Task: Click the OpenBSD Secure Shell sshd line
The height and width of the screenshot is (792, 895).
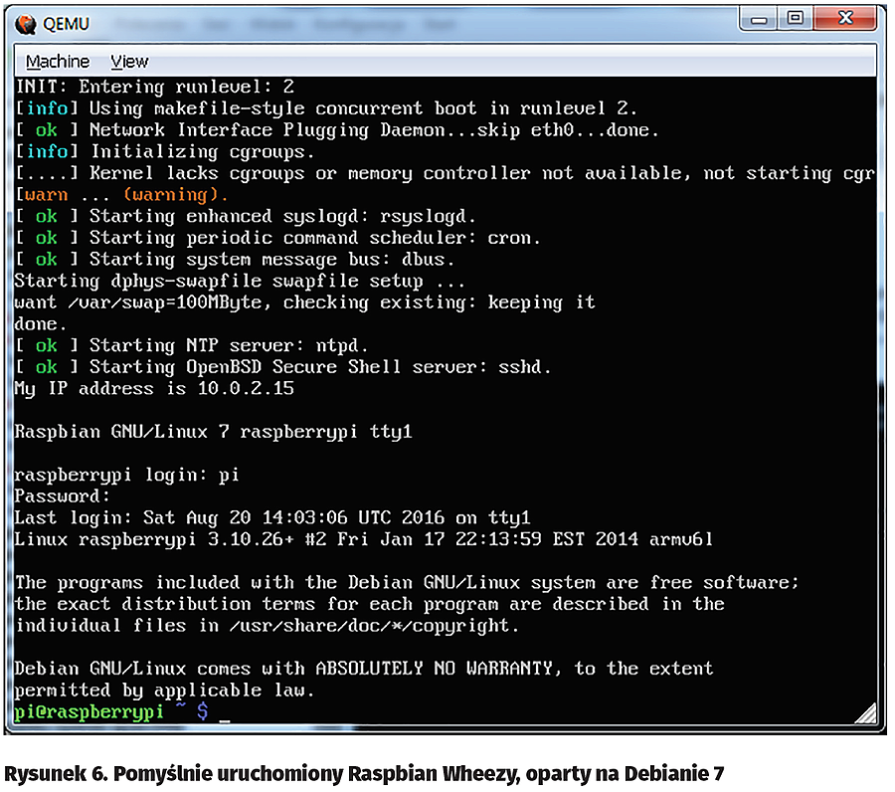Action: [x=282, y=367]
